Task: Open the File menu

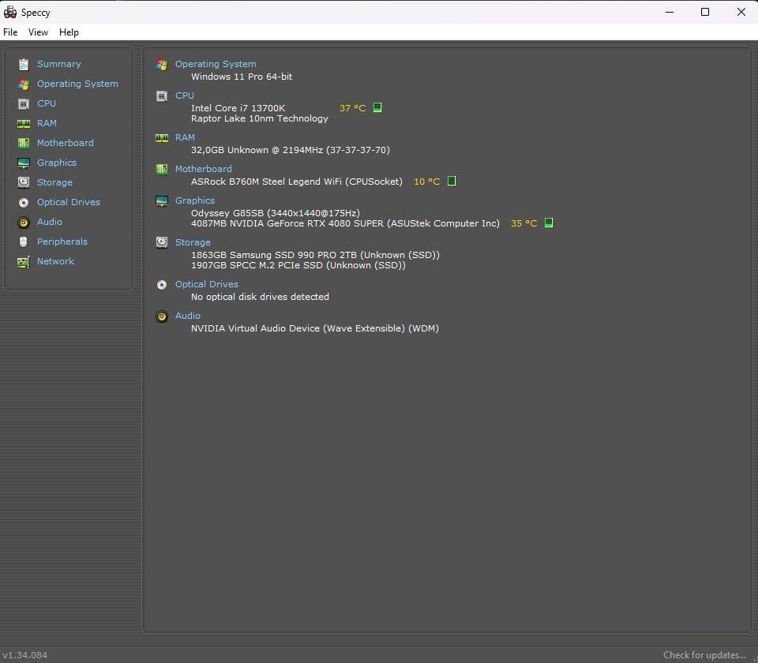Action: (x=10, y=32)
